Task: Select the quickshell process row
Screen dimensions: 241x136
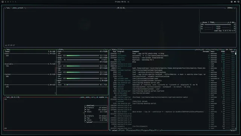Action: [x=172, y=56]
